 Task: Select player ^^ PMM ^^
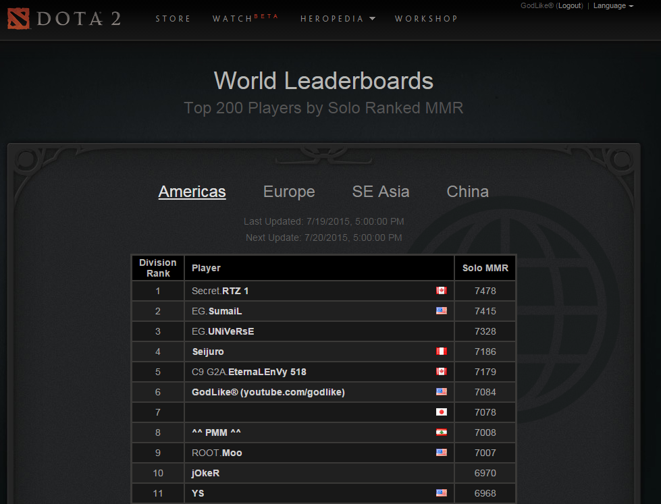[x=216, y=432]
